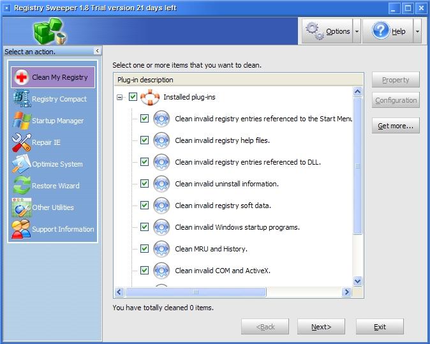Viewport: 430px width, 344px height.
Task: Select Repair IE action
Action: 53,142
